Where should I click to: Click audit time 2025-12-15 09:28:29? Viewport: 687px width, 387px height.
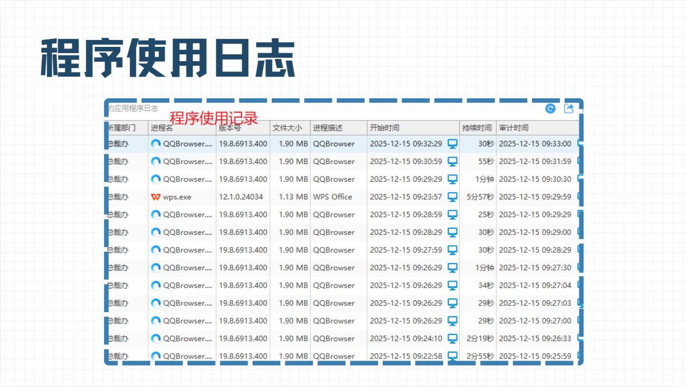tap(535, 250)
